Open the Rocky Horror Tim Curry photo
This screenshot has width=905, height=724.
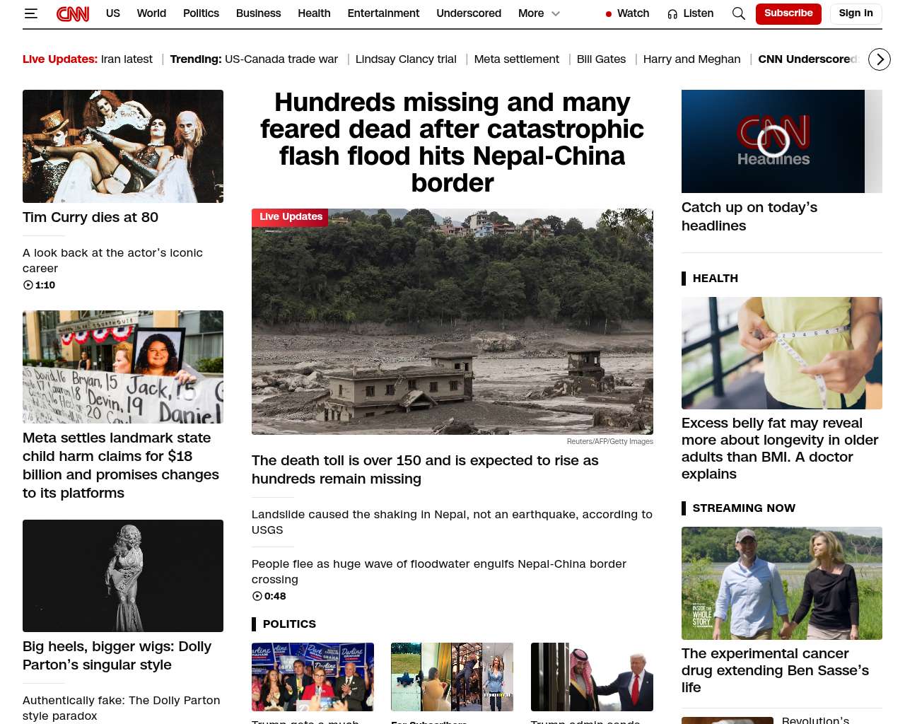(x=123, y=146)
